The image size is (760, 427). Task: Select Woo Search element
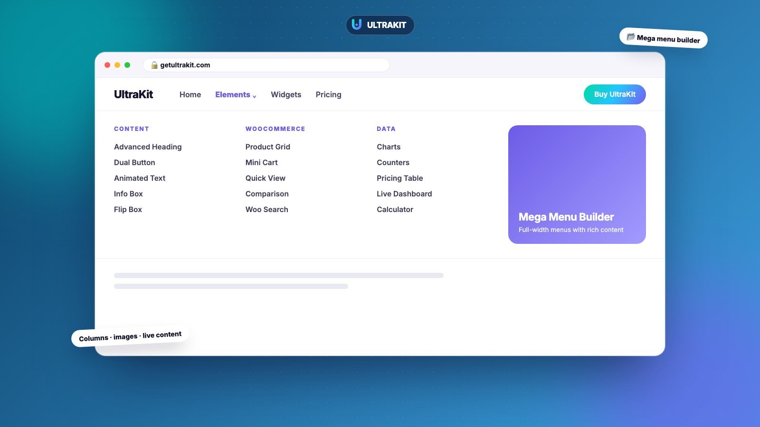(x=267, y=209)
